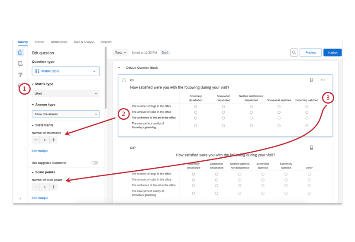Viewport: 355px width, 242px height.
Task: Click the search magnifier icon
Action: (x=294, y=52)
